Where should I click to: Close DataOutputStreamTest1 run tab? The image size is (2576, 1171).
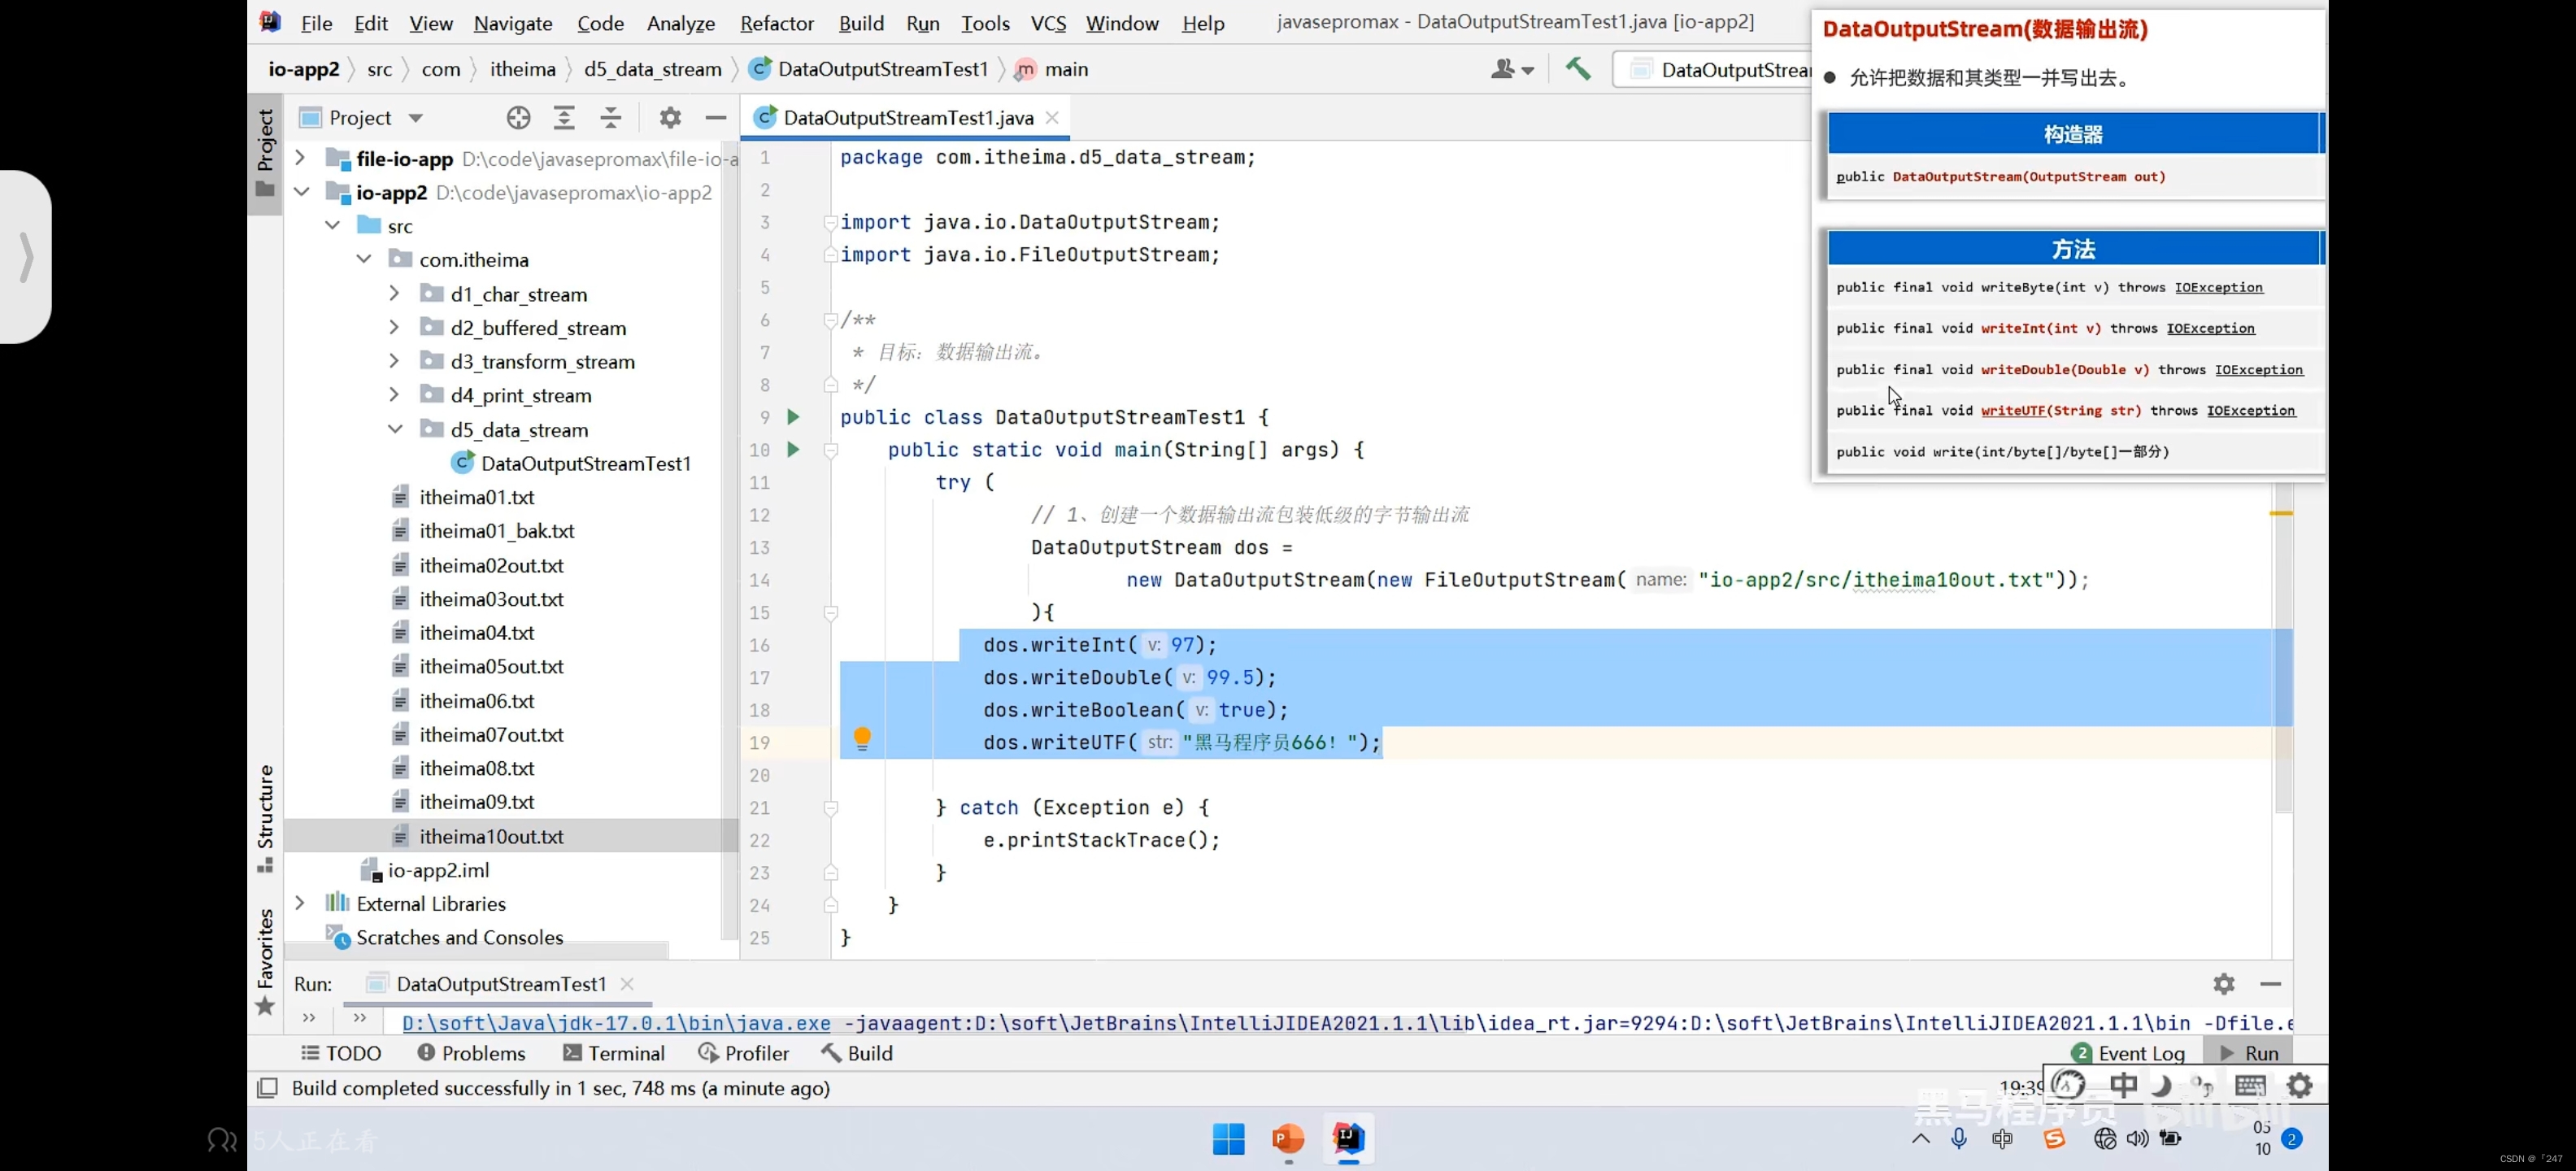click(627, 984)
